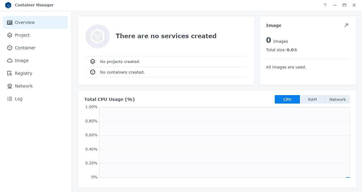Click the 'No projects created.' row text
The height and width of the screenshot is (192, 362).
(120, 61)
